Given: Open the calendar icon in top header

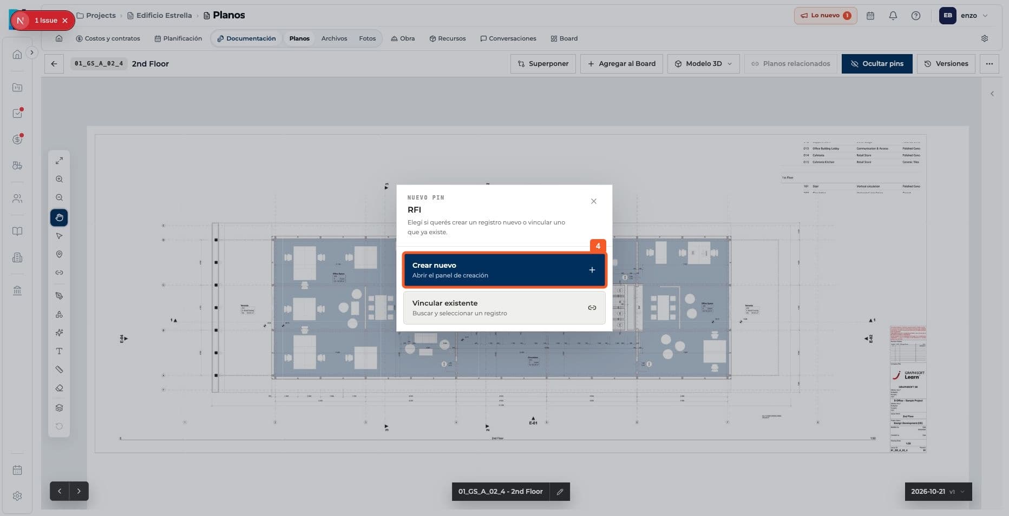Looking at the screenshot, I should [x=870, y=16].
